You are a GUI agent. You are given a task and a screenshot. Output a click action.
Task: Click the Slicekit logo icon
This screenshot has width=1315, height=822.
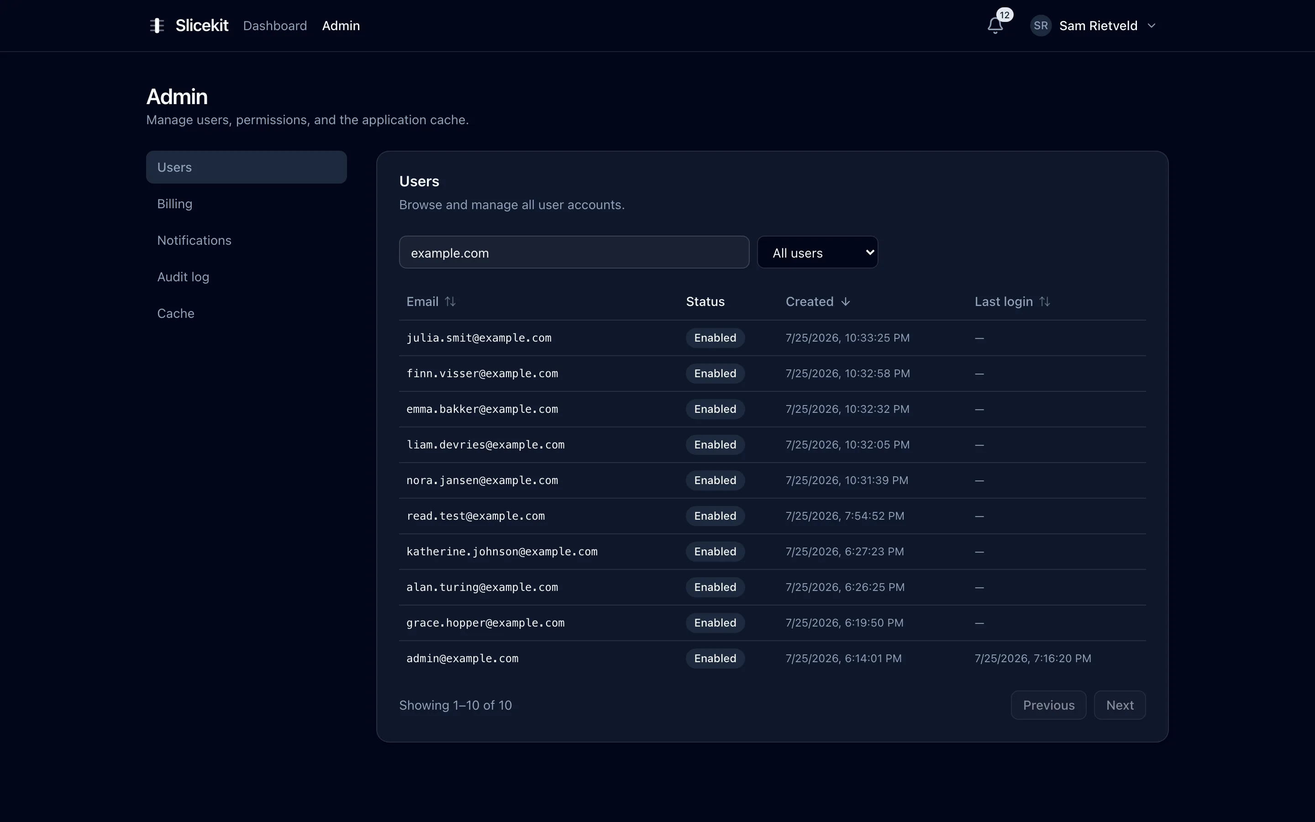point(157,26)
